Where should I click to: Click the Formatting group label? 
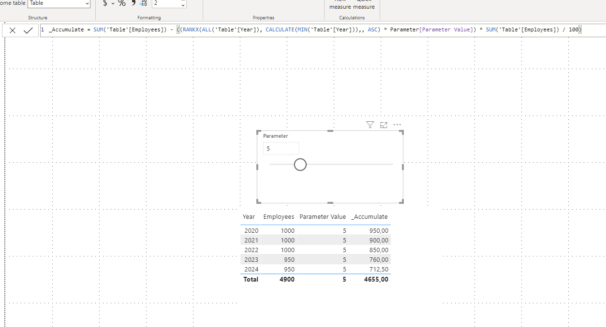(x=149, y=18)
